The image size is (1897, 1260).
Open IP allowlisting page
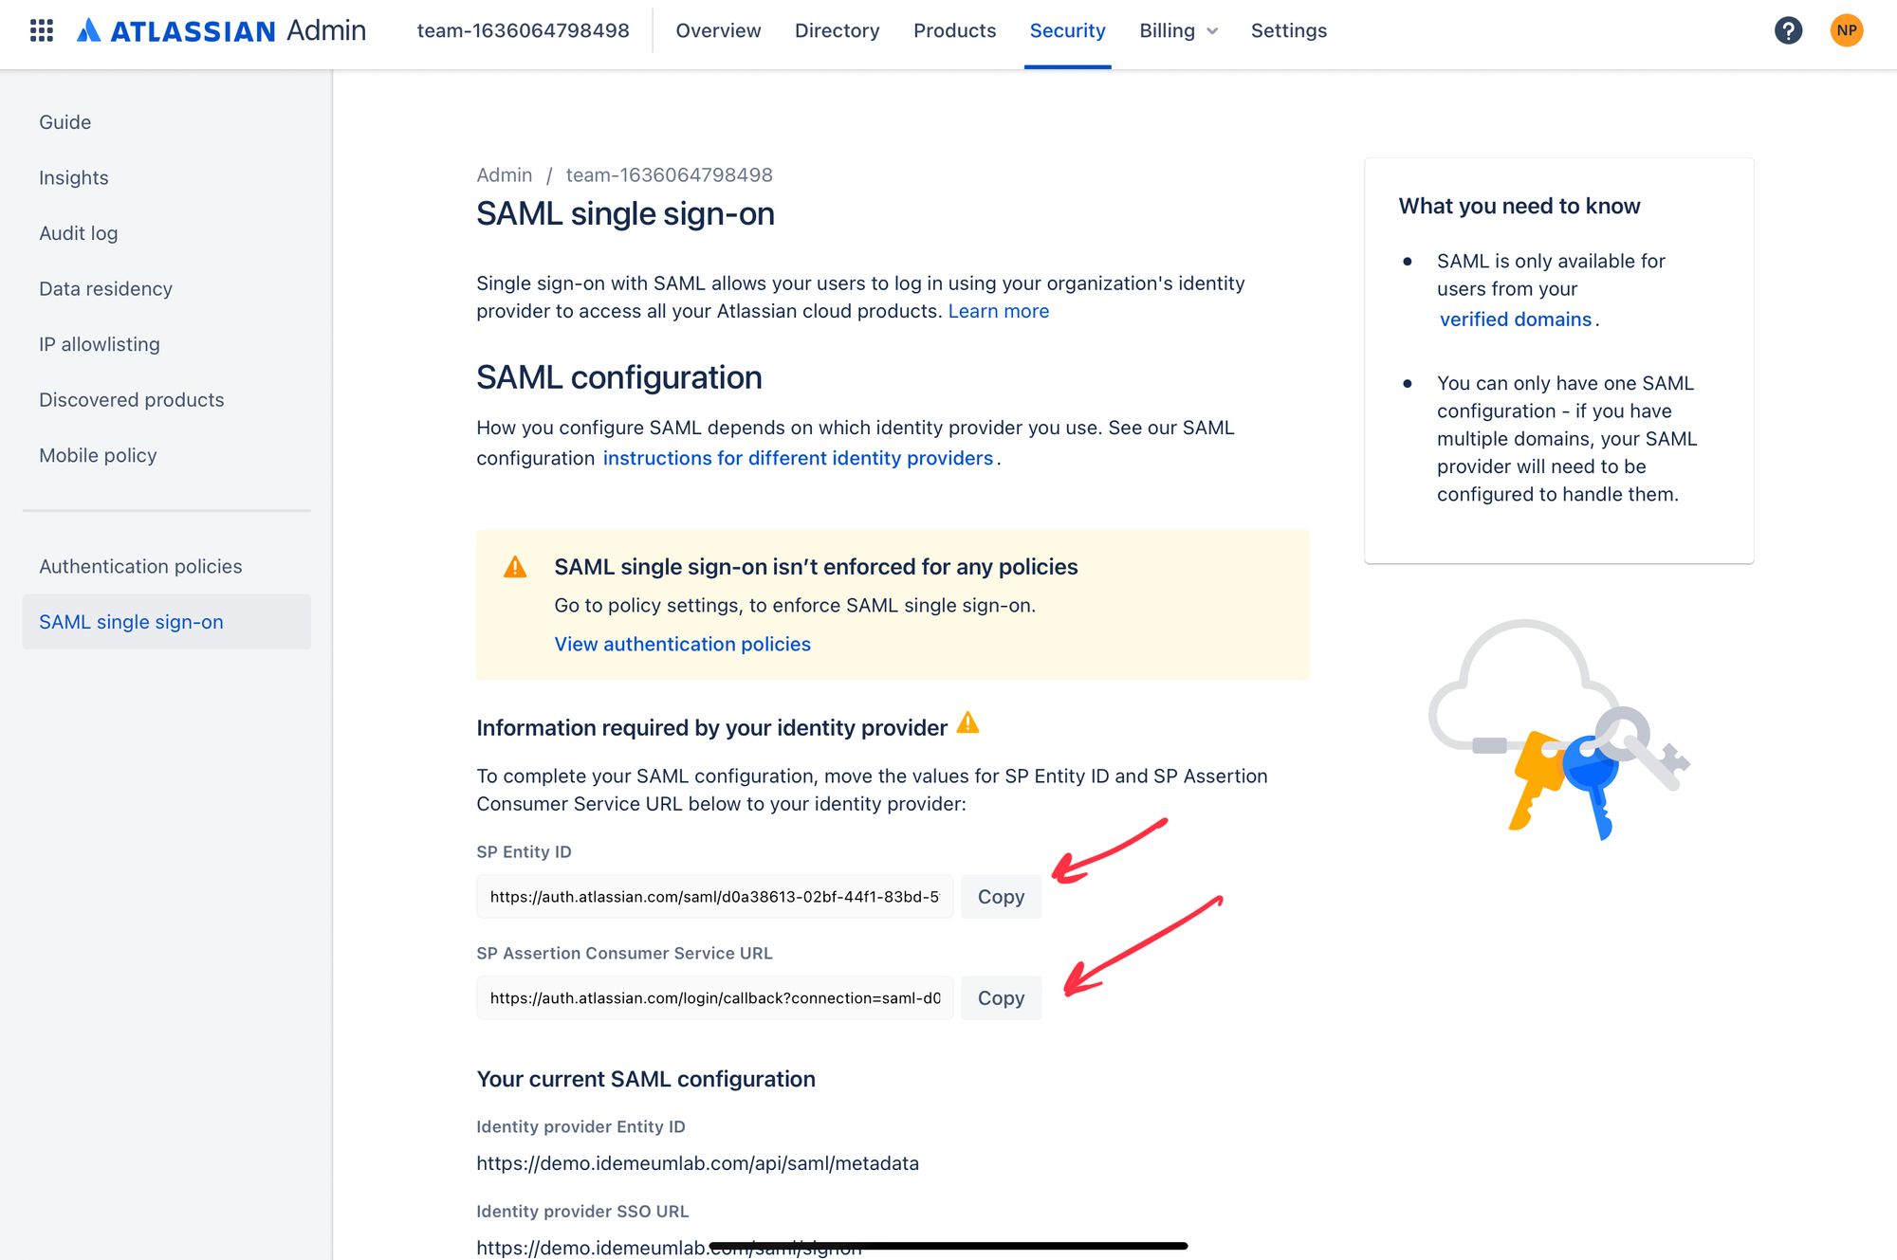coord(100,344)
